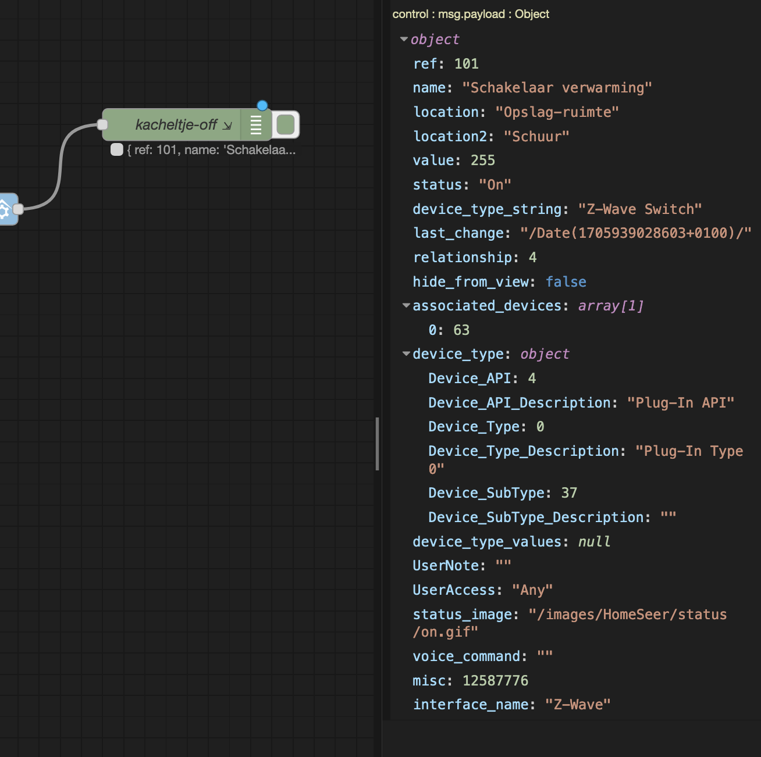The width and height of the screenshot is (761, 757).
Task: Click location value "Opslag-ruimte"
Action: click(x=557, y=112)
